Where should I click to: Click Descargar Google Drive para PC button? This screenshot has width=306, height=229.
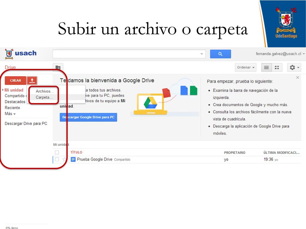click(88, 117)
